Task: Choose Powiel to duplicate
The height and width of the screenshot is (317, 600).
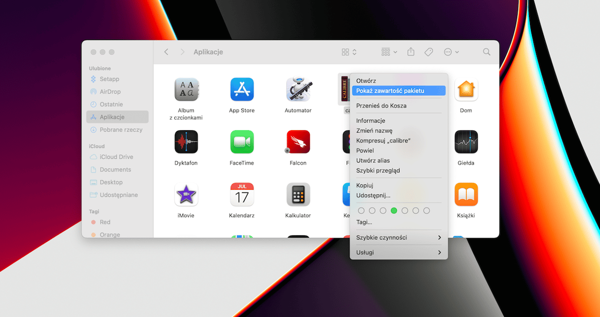Action: 399,150
